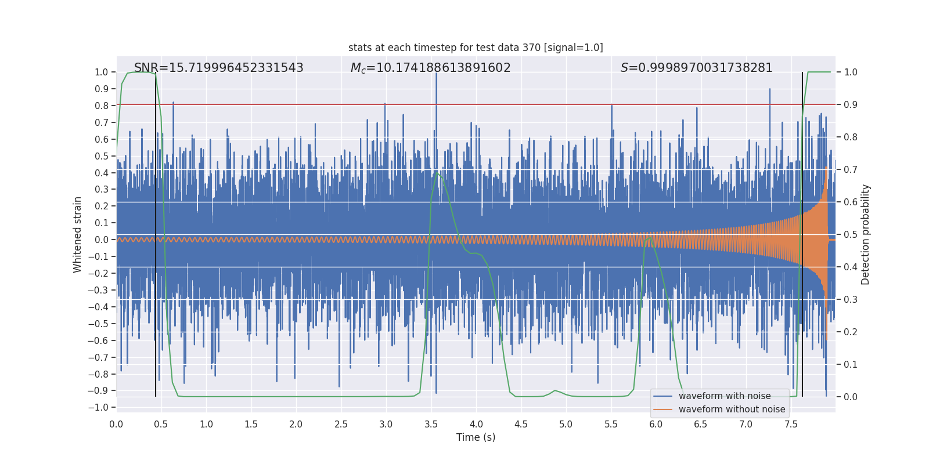Select the S=0.9998970031738281 annotation text
This screenshot has width=929, height=464.
(x=697, y=68)
